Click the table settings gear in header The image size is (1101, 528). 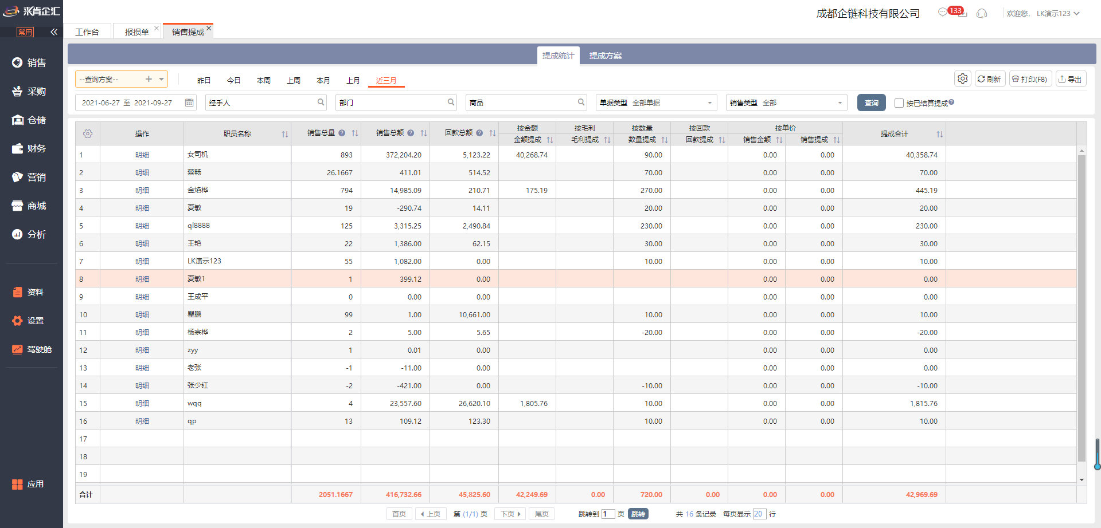88,133
